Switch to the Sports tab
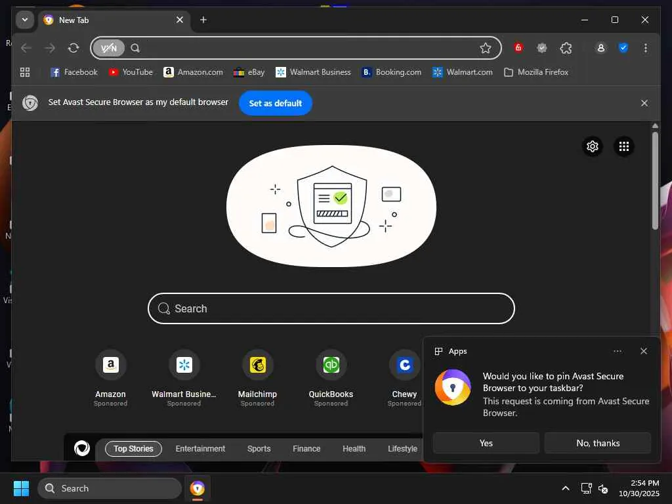Screen dimensions: 672x504 (x=259, y=449)
